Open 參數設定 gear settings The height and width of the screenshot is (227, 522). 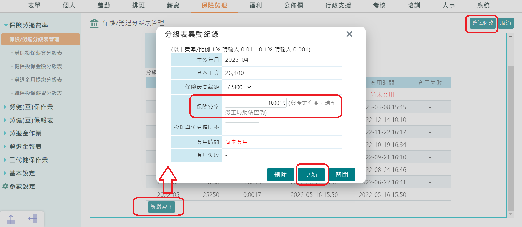19,186
